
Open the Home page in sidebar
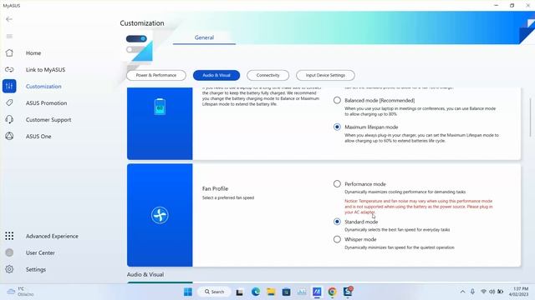[x=33, y=53]
